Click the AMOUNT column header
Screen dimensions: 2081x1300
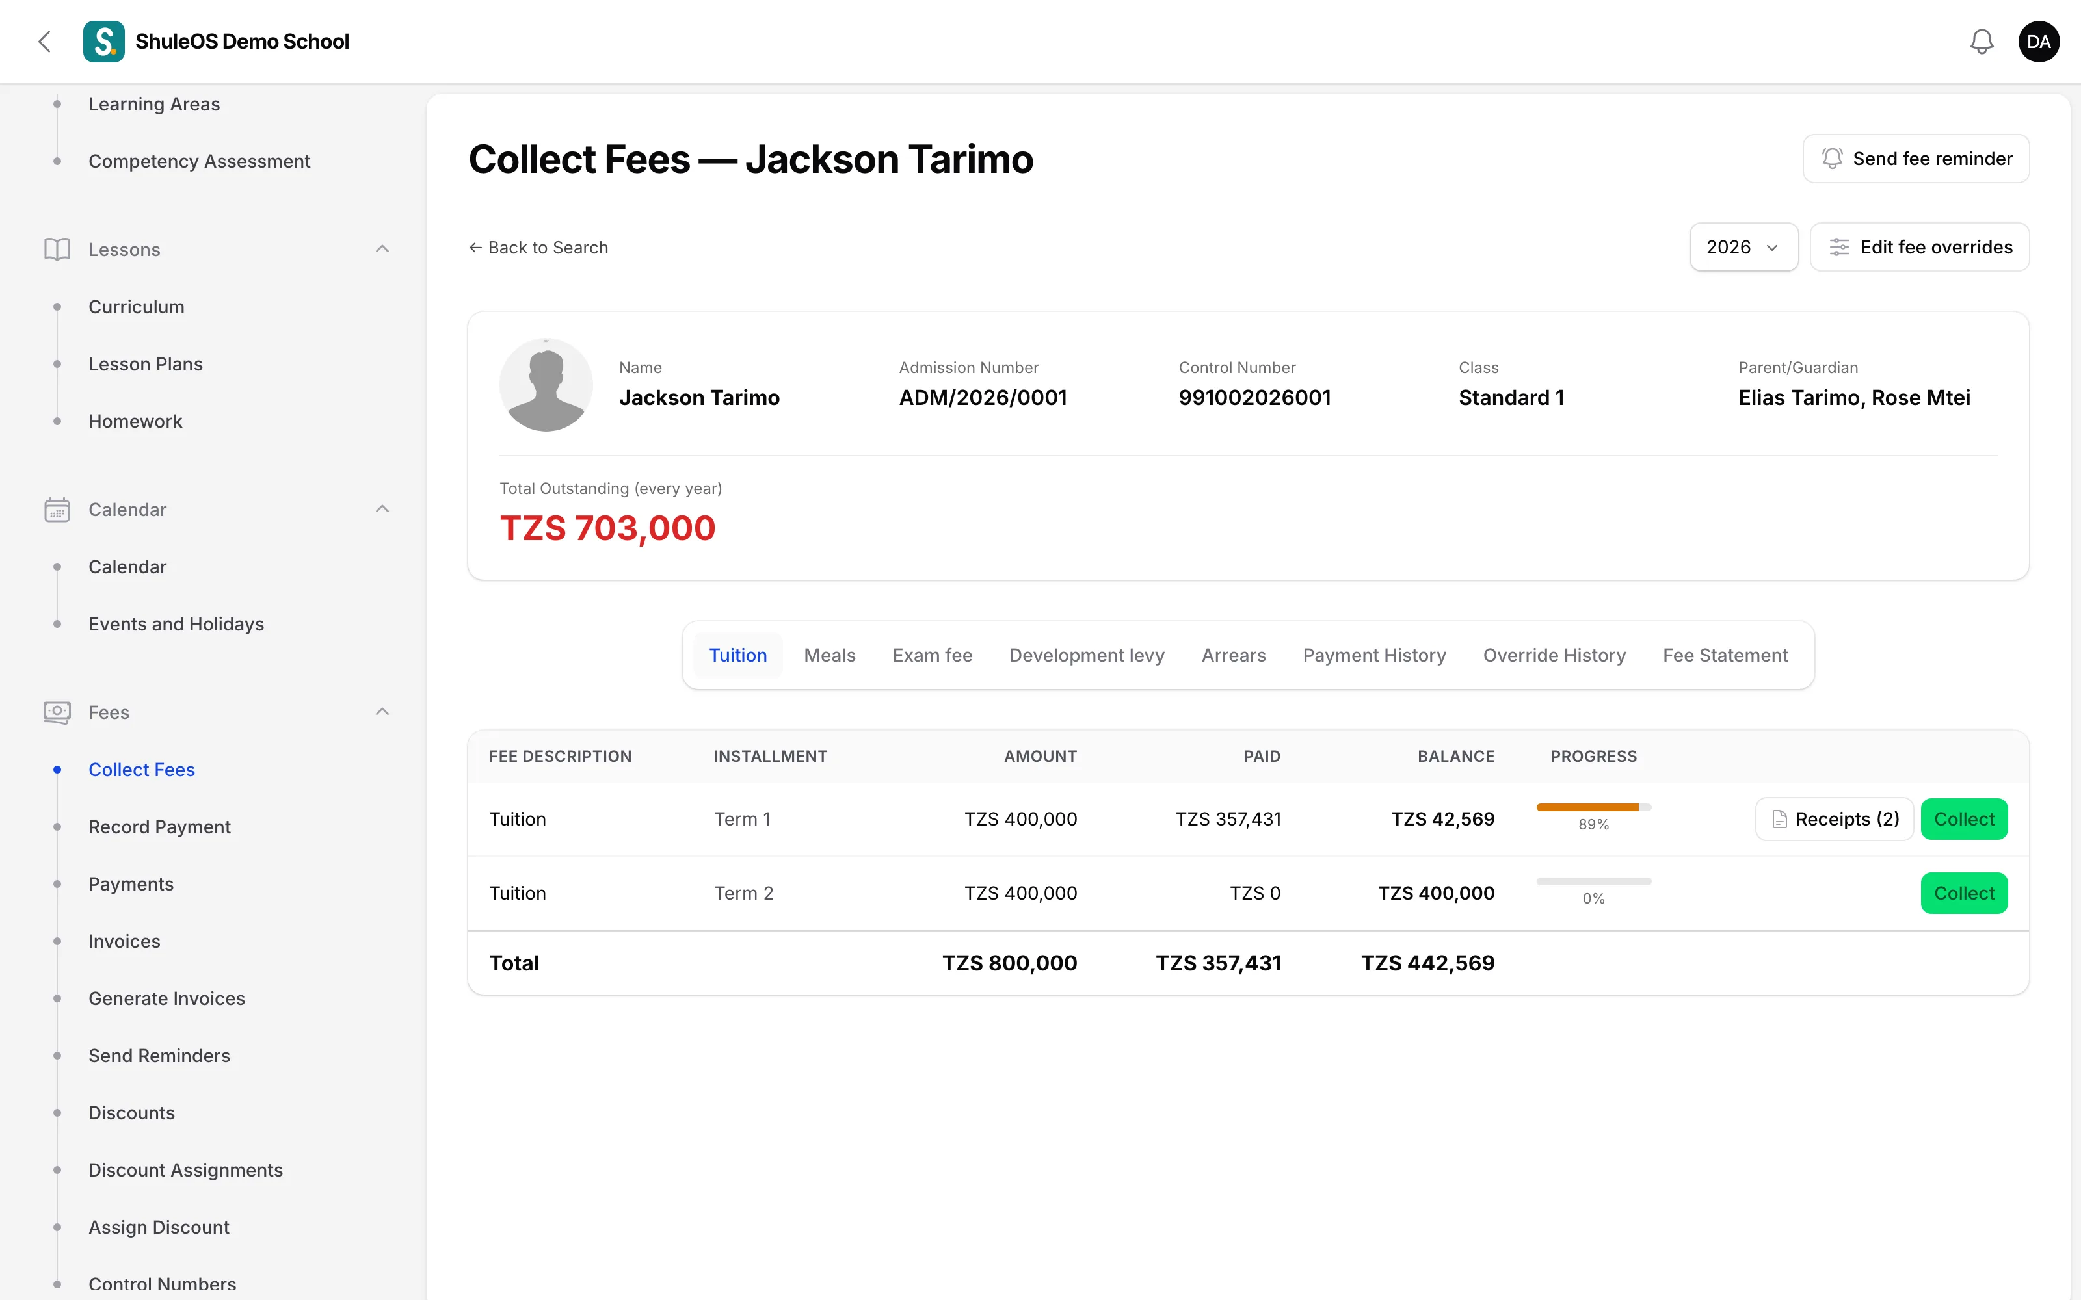(1040, 757)
